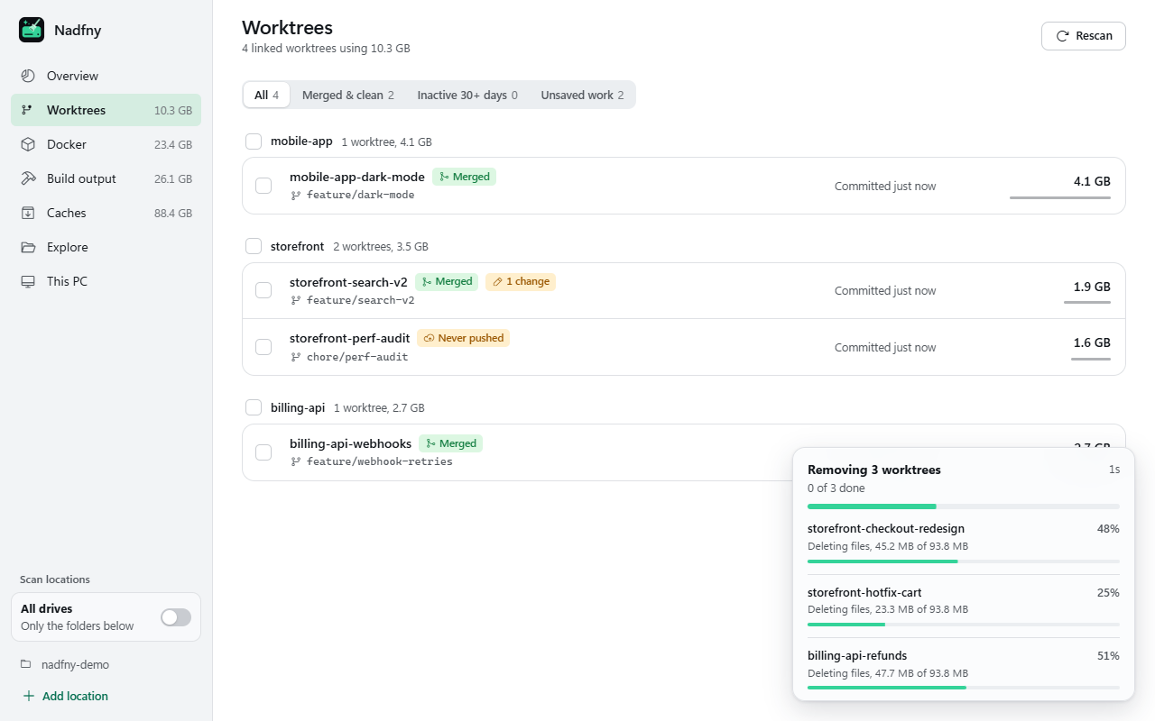
Task: Toggle the All drives switch
Action: click(176, 617)
